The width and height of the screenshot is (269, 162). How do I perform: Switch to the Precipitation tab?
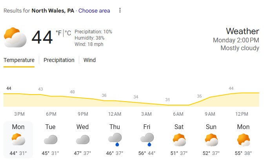pyautogui.click(x=59, y=60)
